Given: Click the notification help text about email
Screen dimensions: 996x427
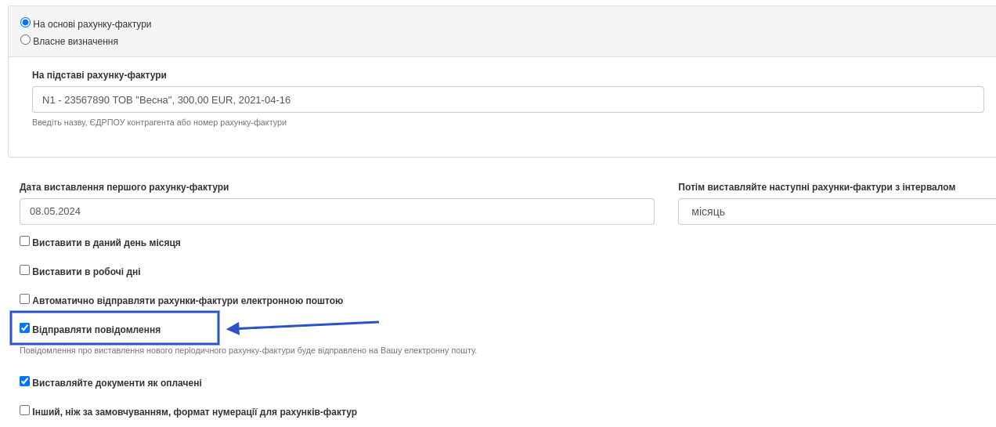Looking at the screenshot, I should [248, 350].
